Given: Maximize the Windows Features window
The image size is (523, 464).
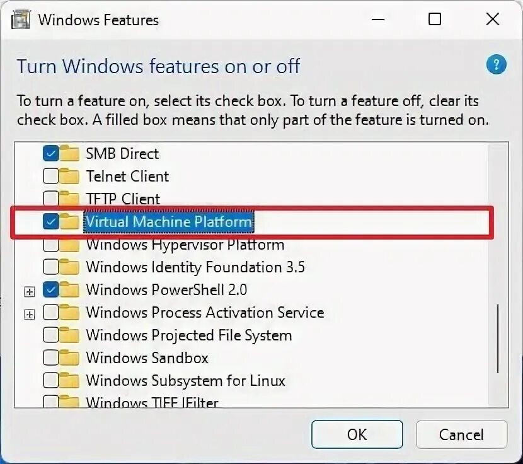Looking at the screenshot, I should (x=435, y=20).
